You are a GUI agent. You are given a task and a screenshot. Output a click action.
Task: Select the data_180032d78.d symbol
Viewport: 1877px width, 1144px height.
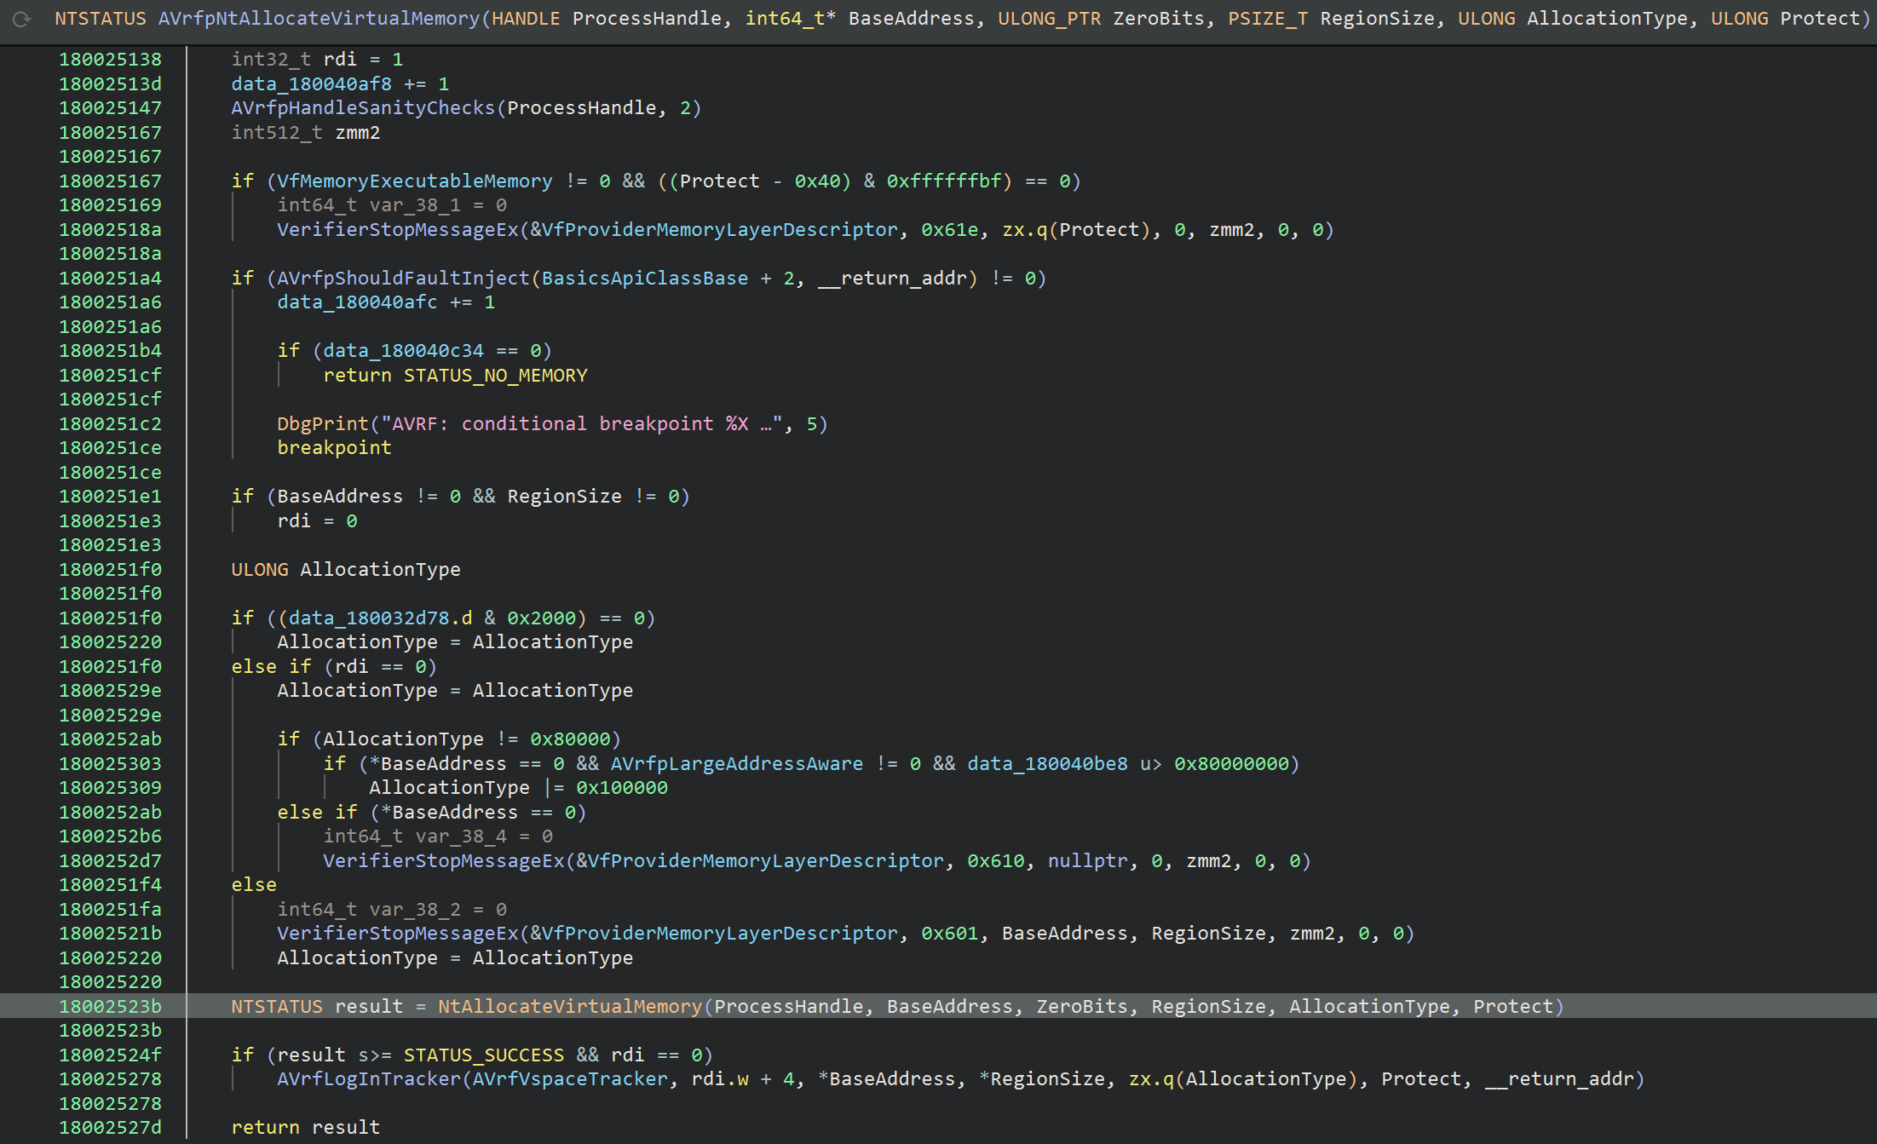tap(380, 618)
